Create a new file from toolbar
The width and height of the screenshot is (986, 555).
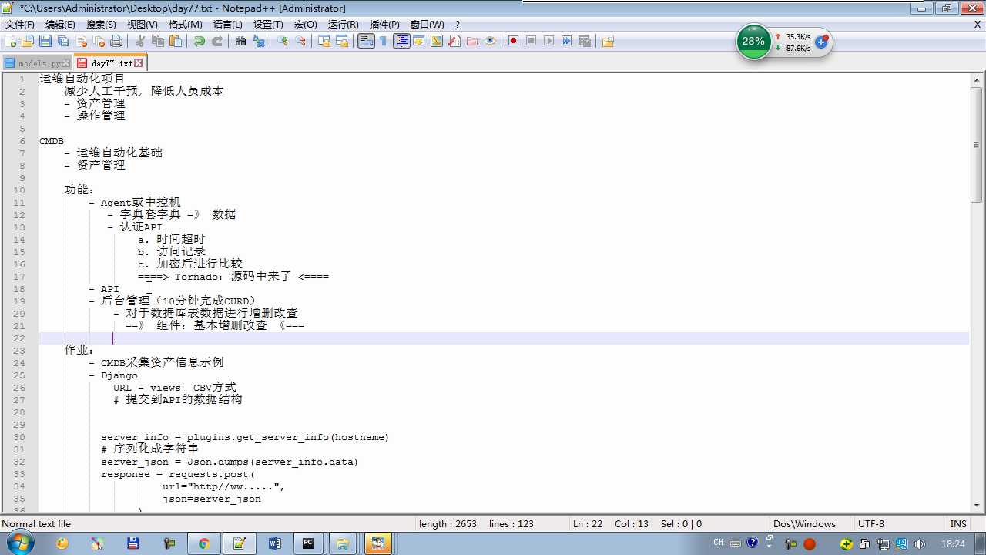11,41
